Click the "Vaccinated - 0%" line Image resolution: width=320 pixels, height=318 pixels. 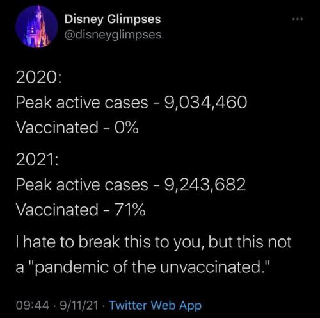click(77, 128)
